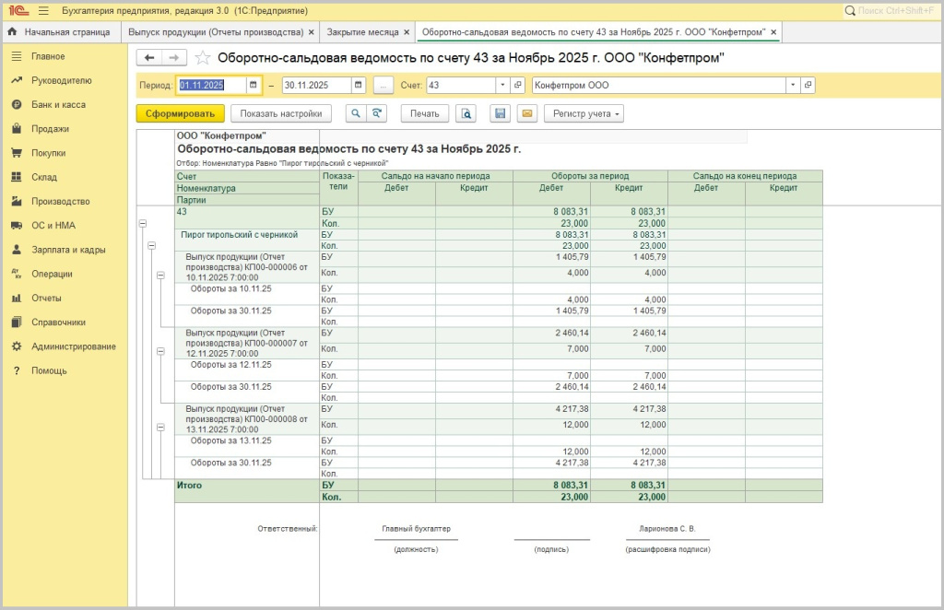Open the Склад section in sidebar

[43, 177]
